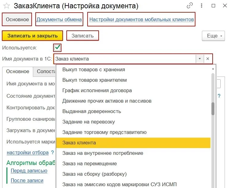Image resolution: width=228 pixels, height=188 pixels.
Task: Toggle the 'Используется' checkbox
Action: point(57,48)
